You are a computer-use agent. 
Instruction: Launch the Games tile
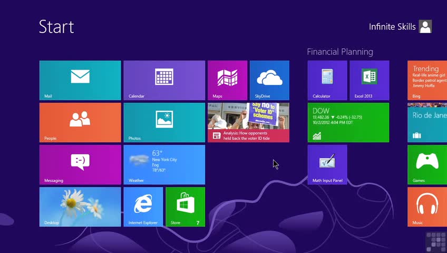coord(427,164)
